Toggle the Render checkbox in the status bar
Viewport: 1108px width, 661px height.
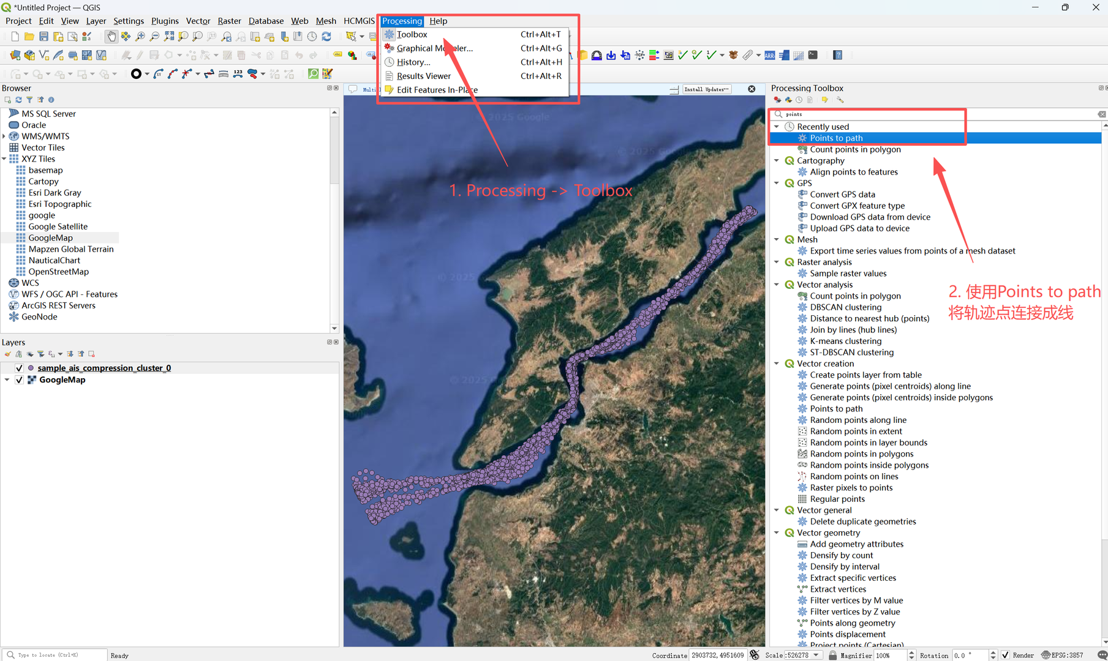tap(1005, 655)
